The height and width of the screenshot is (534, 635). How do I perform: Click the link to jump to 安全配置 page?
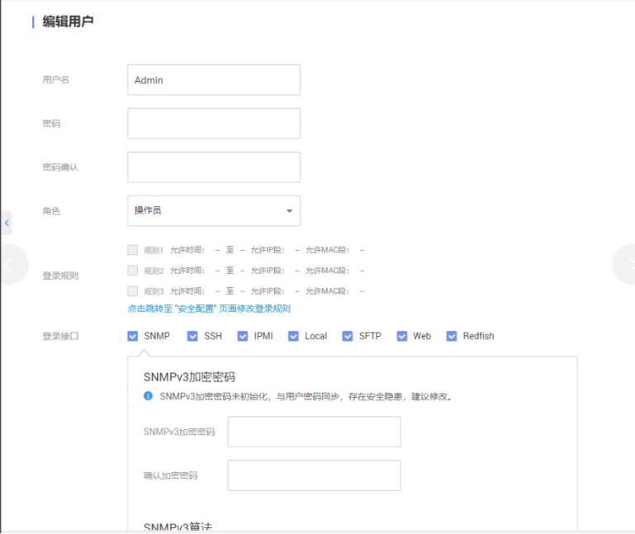click(208, 309)
